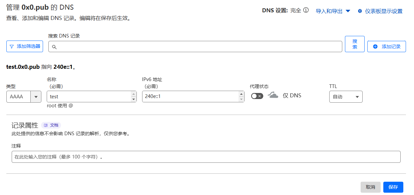Open the record attributes documentation link
This screenshot has width=414, height=195.
pyautogui.click(x=51, y=125)
